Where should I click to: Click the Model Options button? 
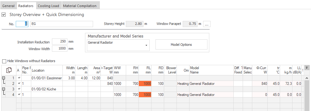181,45
